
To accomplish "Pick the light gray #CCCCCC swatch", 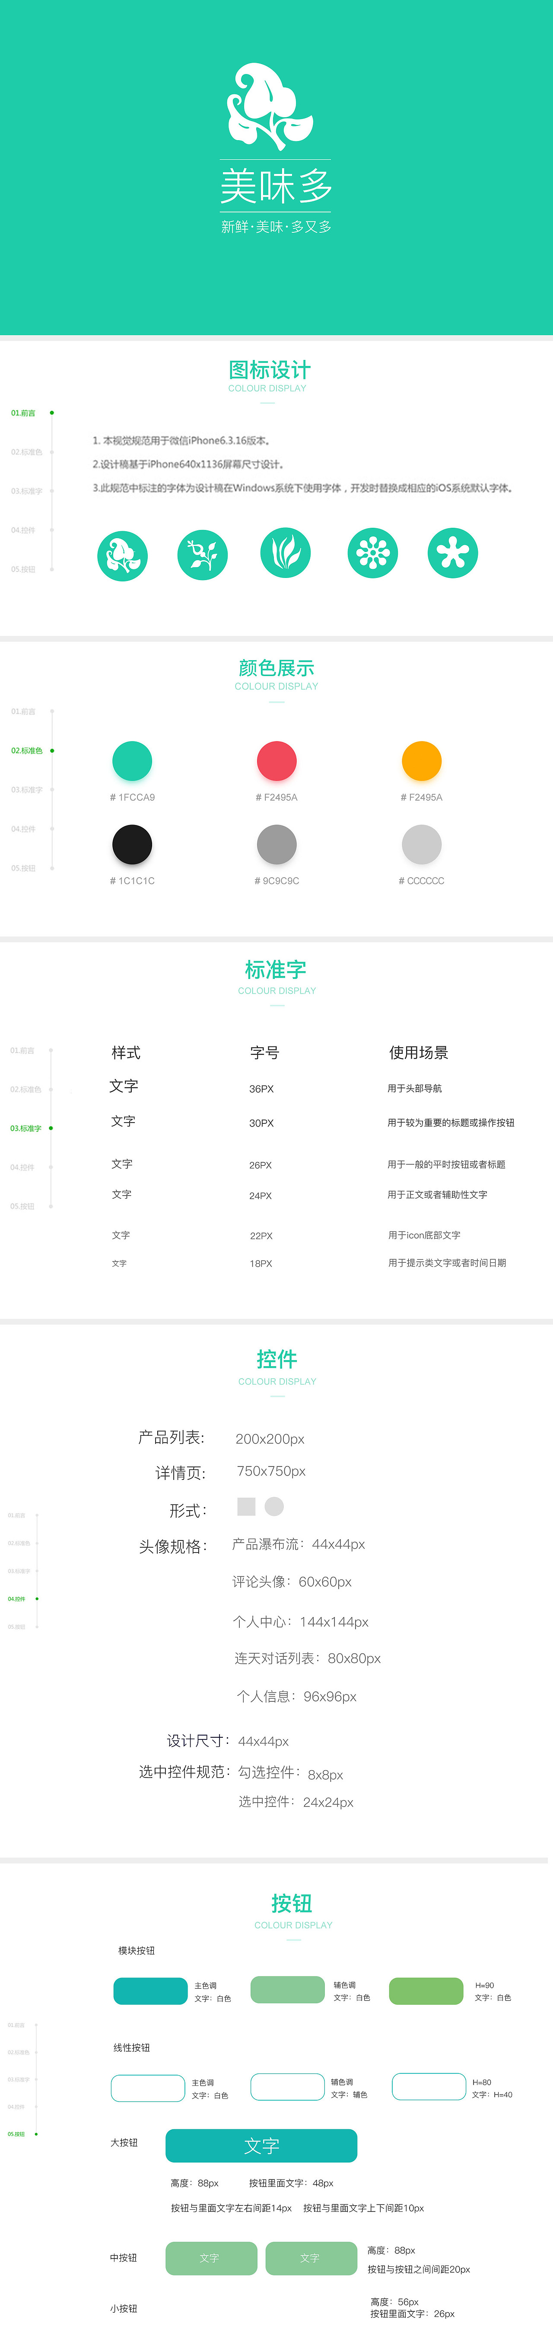I will 422,844.
